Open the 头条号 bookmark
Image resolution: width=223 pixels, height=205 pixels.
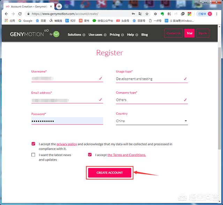123,21
